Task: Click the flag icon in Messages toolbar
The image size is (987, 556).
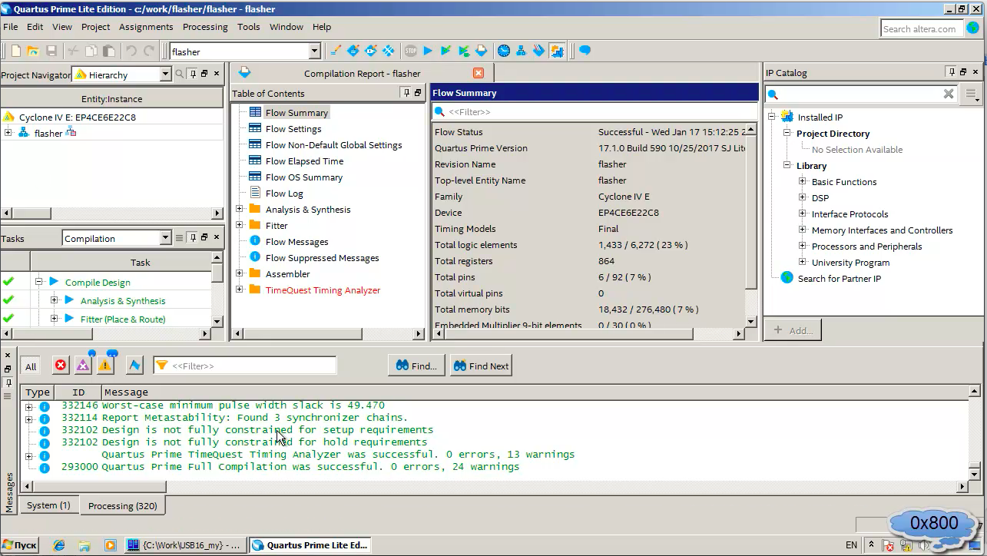Action: (x=134, y=366)
